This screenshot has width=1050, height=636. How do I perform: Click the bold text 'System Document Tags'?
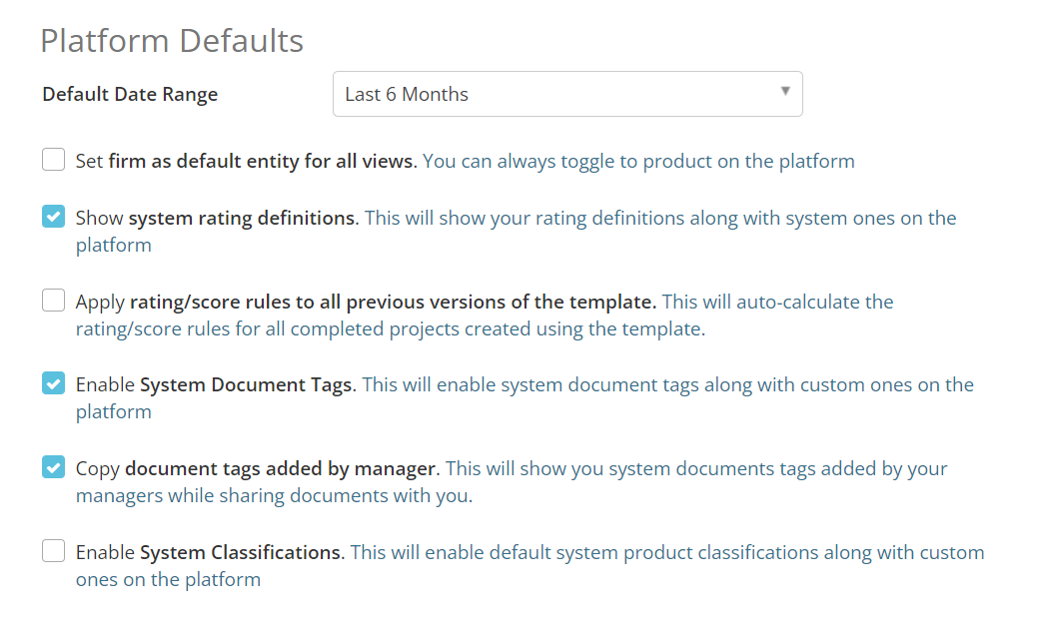pyautogui.click(x=247, y=385)
